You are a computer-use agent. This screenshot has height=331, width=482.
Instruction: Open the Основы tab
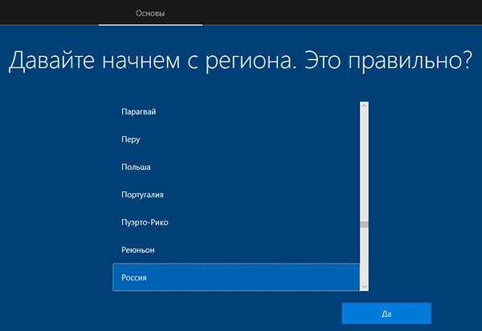[x=150, y=13]
